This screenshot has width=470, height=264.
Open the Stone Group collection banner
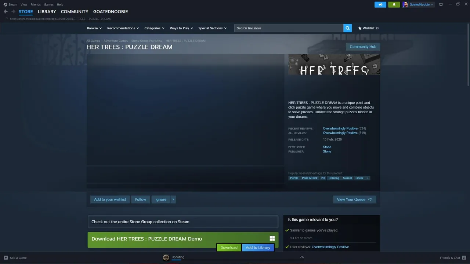tap(183, 222)
